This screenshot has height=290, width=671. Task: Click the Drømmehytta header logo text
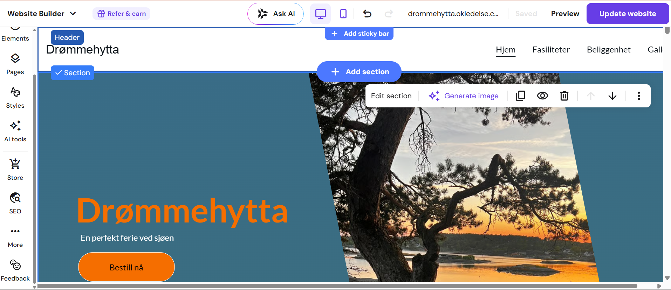(x=82, y=50)
